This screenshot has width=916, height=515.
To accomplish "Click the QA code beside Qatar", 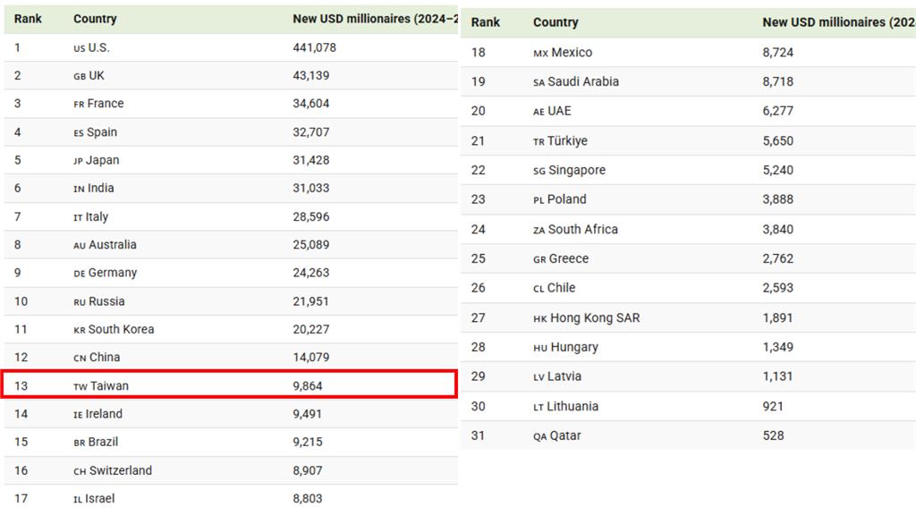I will point(540,436).
